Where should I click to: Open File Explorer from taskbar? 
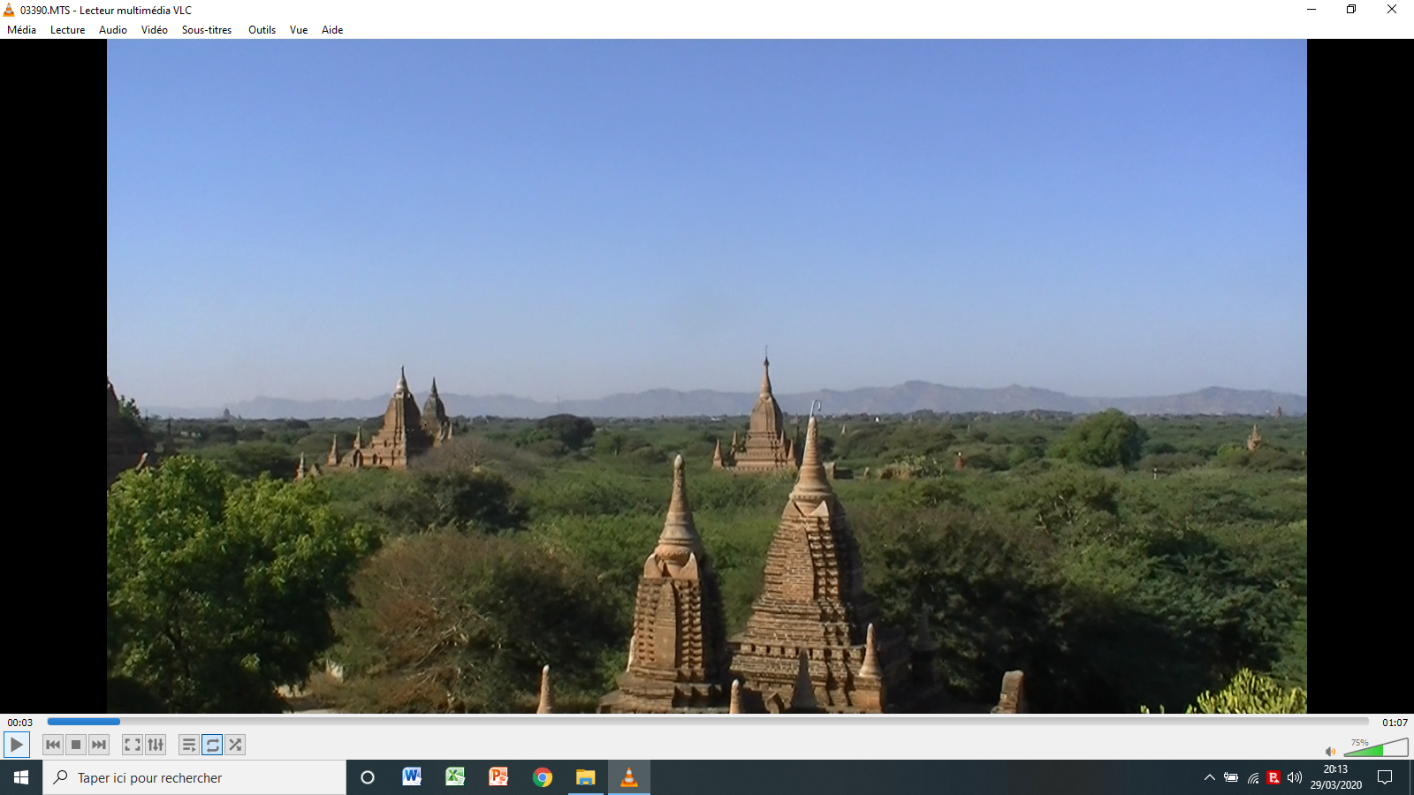(586, 777)
